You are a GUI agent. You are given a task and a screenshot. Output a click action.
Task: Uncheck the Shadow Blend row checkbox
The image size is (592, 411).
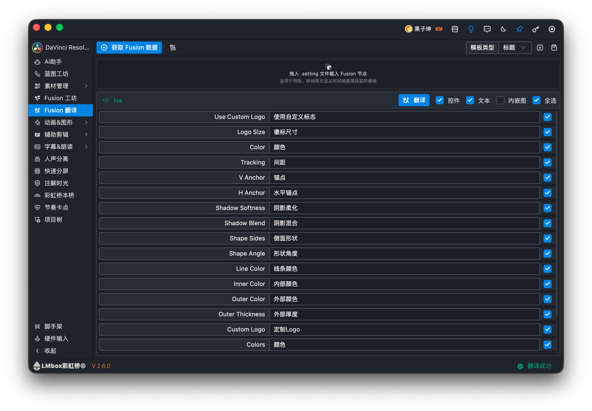coord(548,223)
